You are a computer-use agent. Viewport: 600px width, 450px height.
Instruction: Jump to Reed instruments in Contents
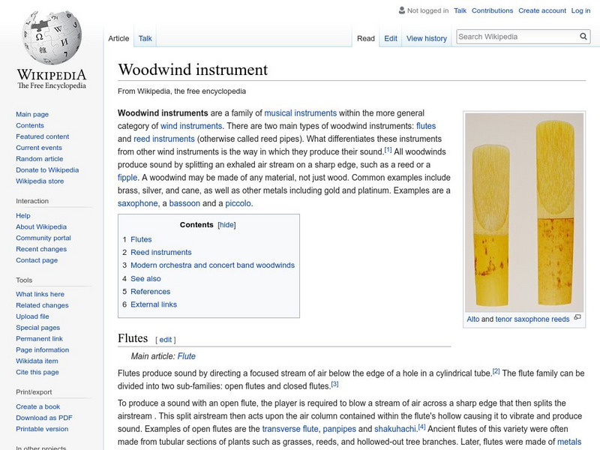click(x=161, y=253)
